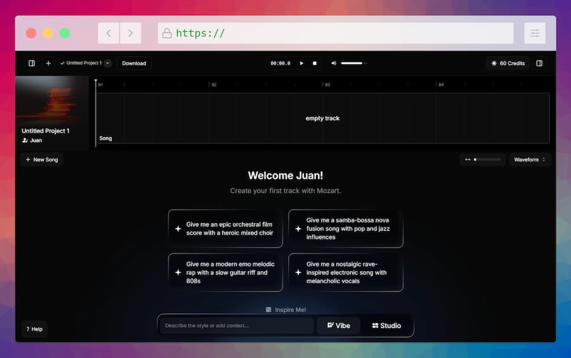Click the Inspire Me! link

286,310
